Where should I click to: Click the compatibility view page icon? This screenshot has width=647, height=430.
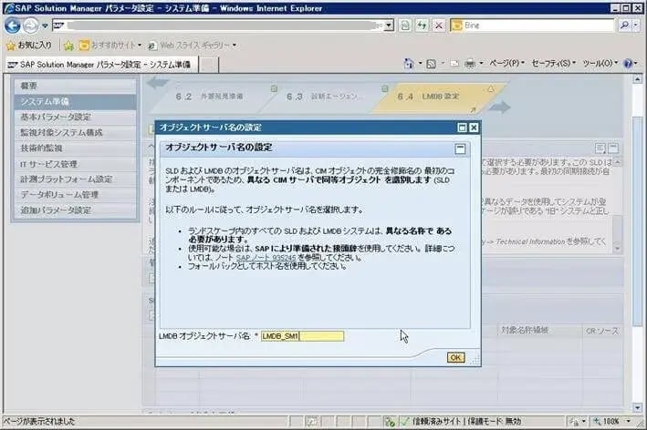tap(405, 26)
